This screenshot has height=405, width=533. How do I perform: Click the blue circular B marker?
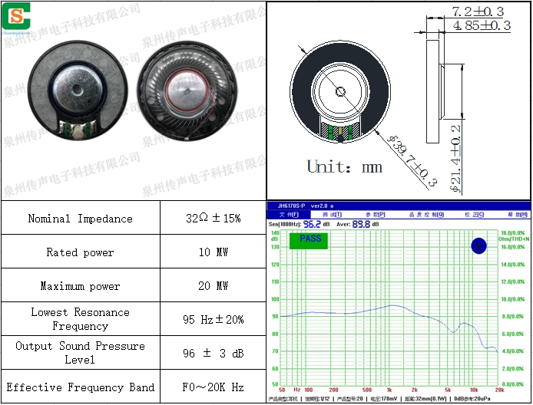478,245
